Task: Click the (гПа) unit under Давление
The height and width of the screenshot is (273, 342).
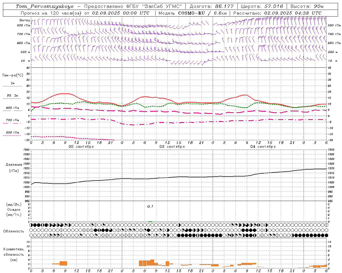Action: click(14, 171)
